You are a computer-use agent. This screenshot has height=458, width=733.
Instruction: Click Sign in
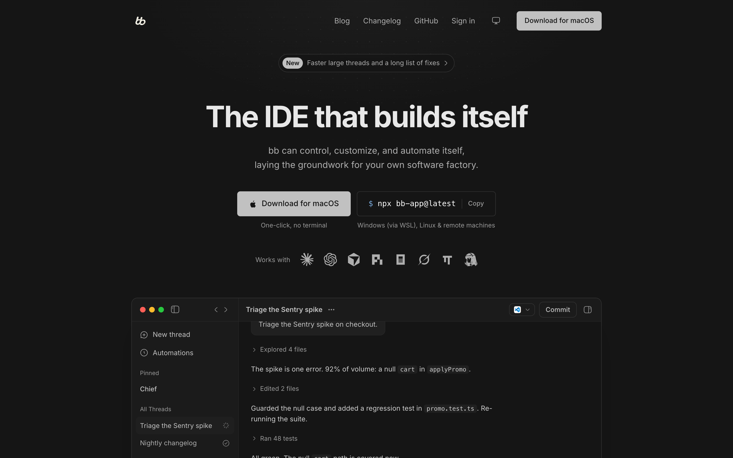click(463, 21)
